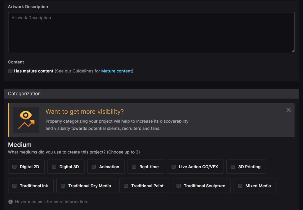Dismiss the visibility tip banner

(x=288, y=110)
